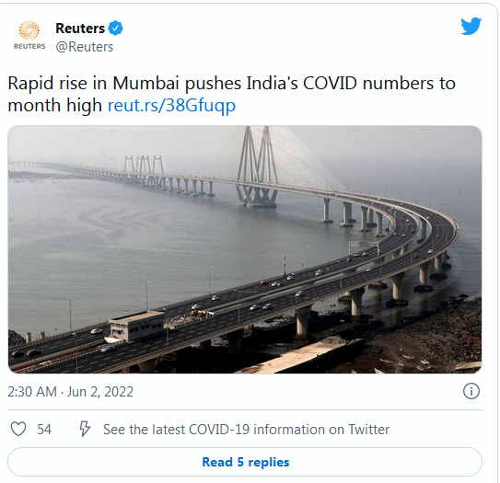Click the blue Twitter bird logo

pos(471,26)
